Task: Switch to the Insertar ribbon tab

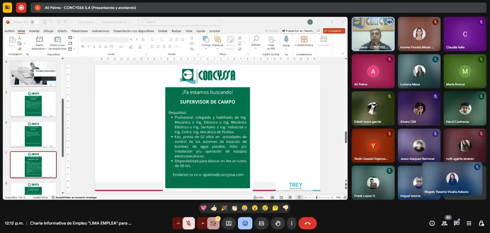Action: tap(34, 31)
